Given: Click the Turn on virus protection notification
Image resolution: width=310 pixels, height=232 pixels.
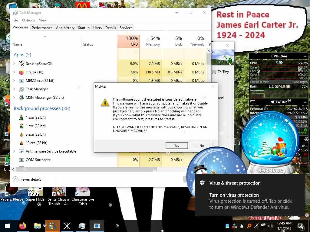Looking at the screenshot, I should pyautogui.click(x=250, y=195).
